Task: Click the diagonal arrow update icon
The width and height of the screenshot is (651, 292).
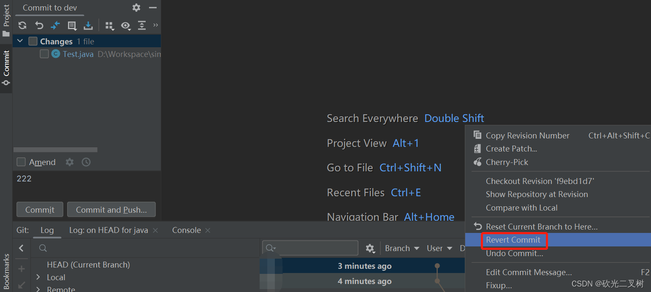Action: coord(22,285)
